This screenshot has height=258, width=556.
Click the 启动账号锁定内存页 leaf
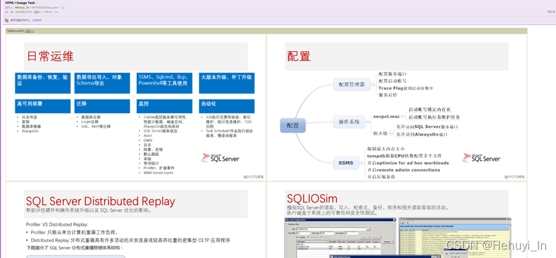click(429, 110)
